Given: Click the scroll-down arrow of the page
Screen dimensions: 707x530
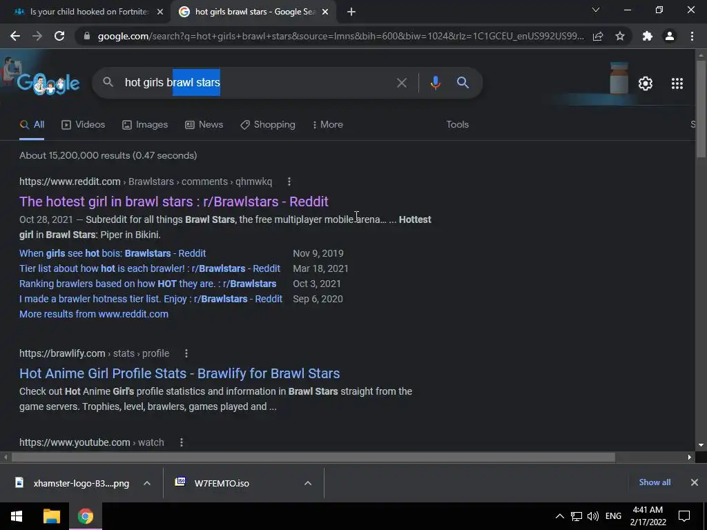Looking at the screenshot, I should (x=701, y=445).
